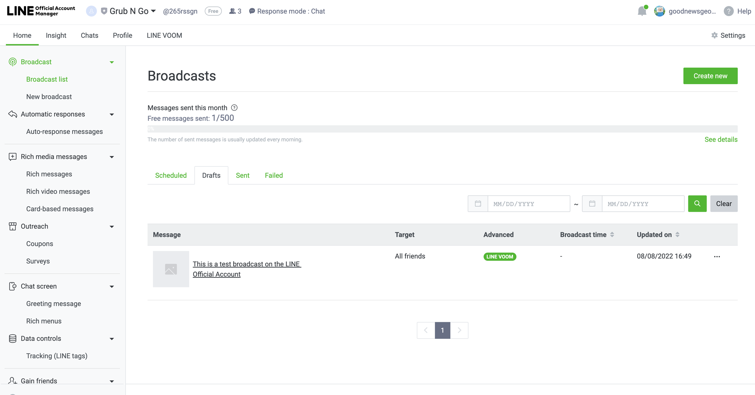Open Greeting message
This screenshot has height=395, width=755.
click(x=53, y=304)
